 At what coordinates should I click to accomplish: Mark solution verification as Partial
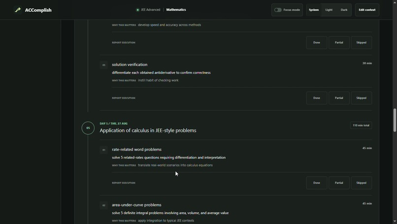[x=339, y=98]
